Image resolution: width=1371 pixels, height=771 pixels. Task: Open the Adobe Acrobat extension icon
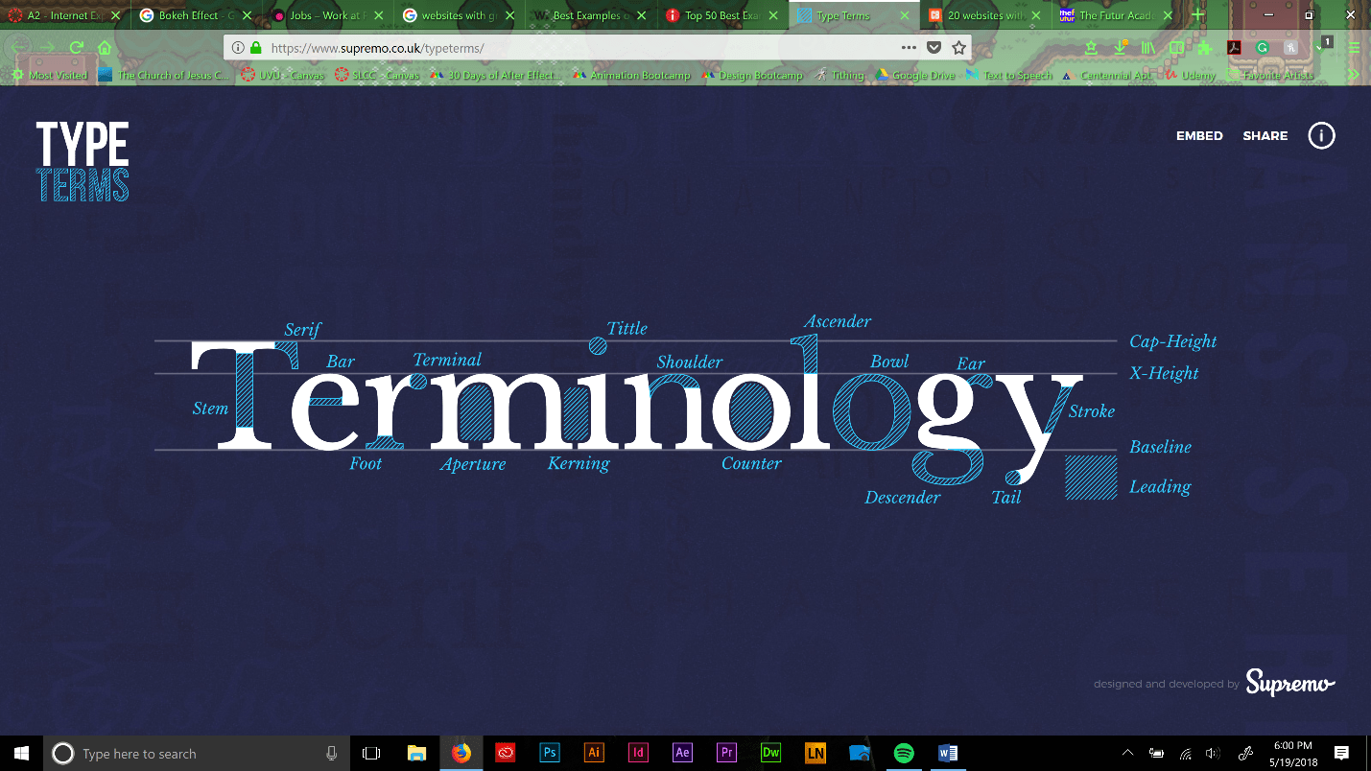pos(1234,47)
